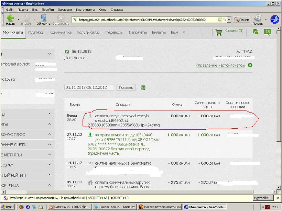Click the green notification badge 18
The height and width of the screenshot is (211, 282).
point(268,32)
